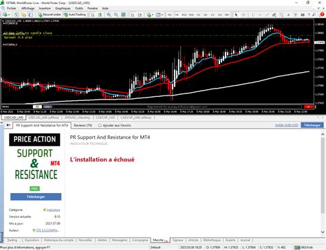Open the templates dropdown
This screenshot has height=250, width=326.
click(x=159, y=14)
